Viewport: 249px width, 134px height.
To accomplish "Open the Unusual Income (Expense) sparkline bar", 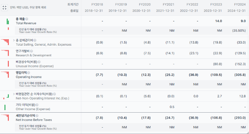I will tap(8, 64).
